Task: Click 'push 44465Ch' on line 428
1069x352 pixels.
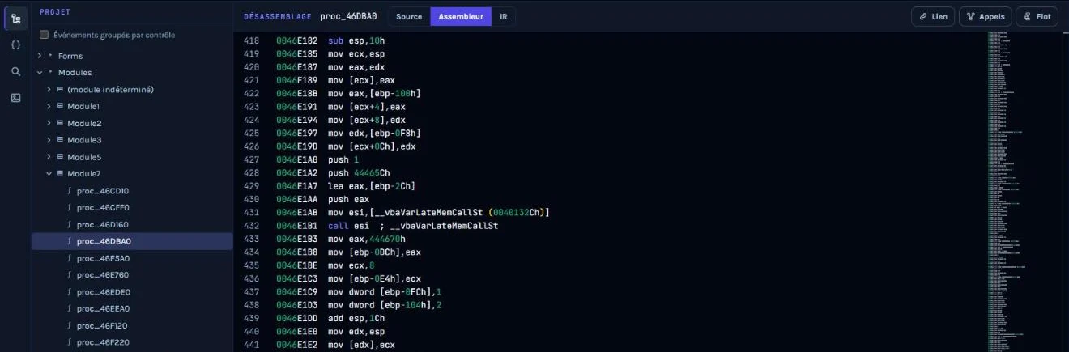Action: coord(359,173)
